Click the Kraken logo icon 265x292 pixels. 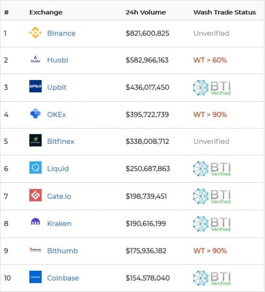pyautogui.click(x=35, y=221)
